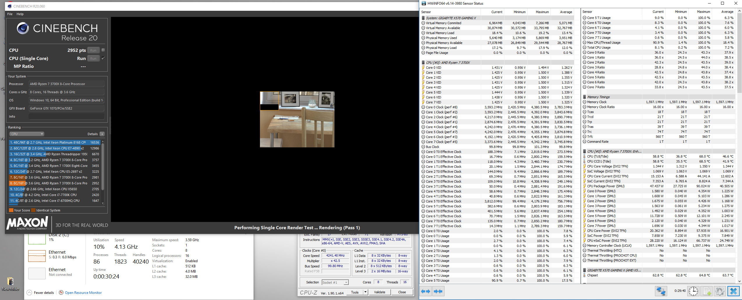Toggle the CPU test checkbox in Cinebench
This screenshot has height=300, width=742.
click(x=103, y=50)
